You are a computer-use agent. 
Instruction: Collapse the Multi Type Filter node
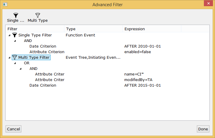point(9,58)
